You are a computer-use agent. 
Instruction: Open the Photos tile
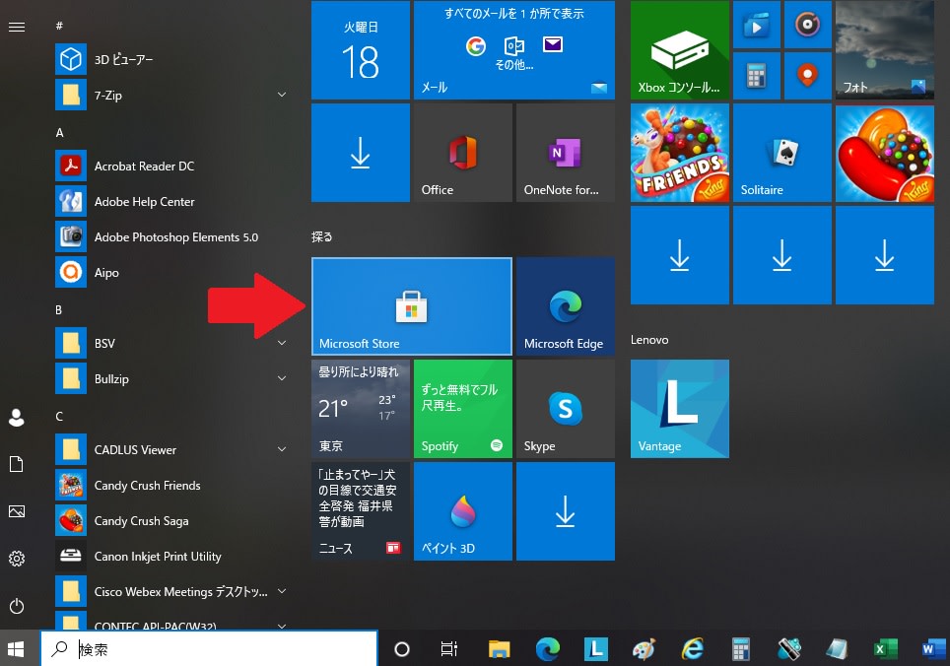[885, 50]
